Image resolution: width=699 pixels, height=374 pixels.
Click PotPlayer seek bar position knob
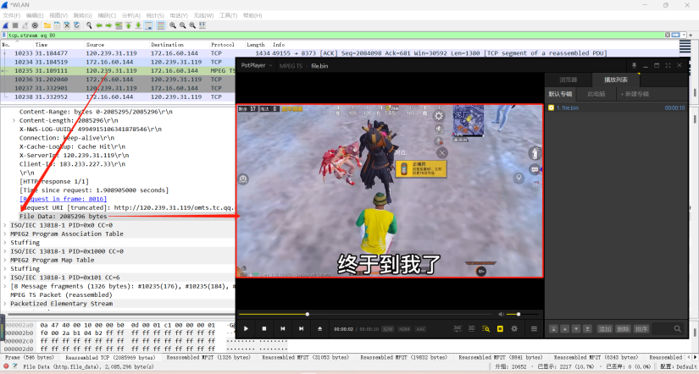pyautogui.click(x=308, y=314)
